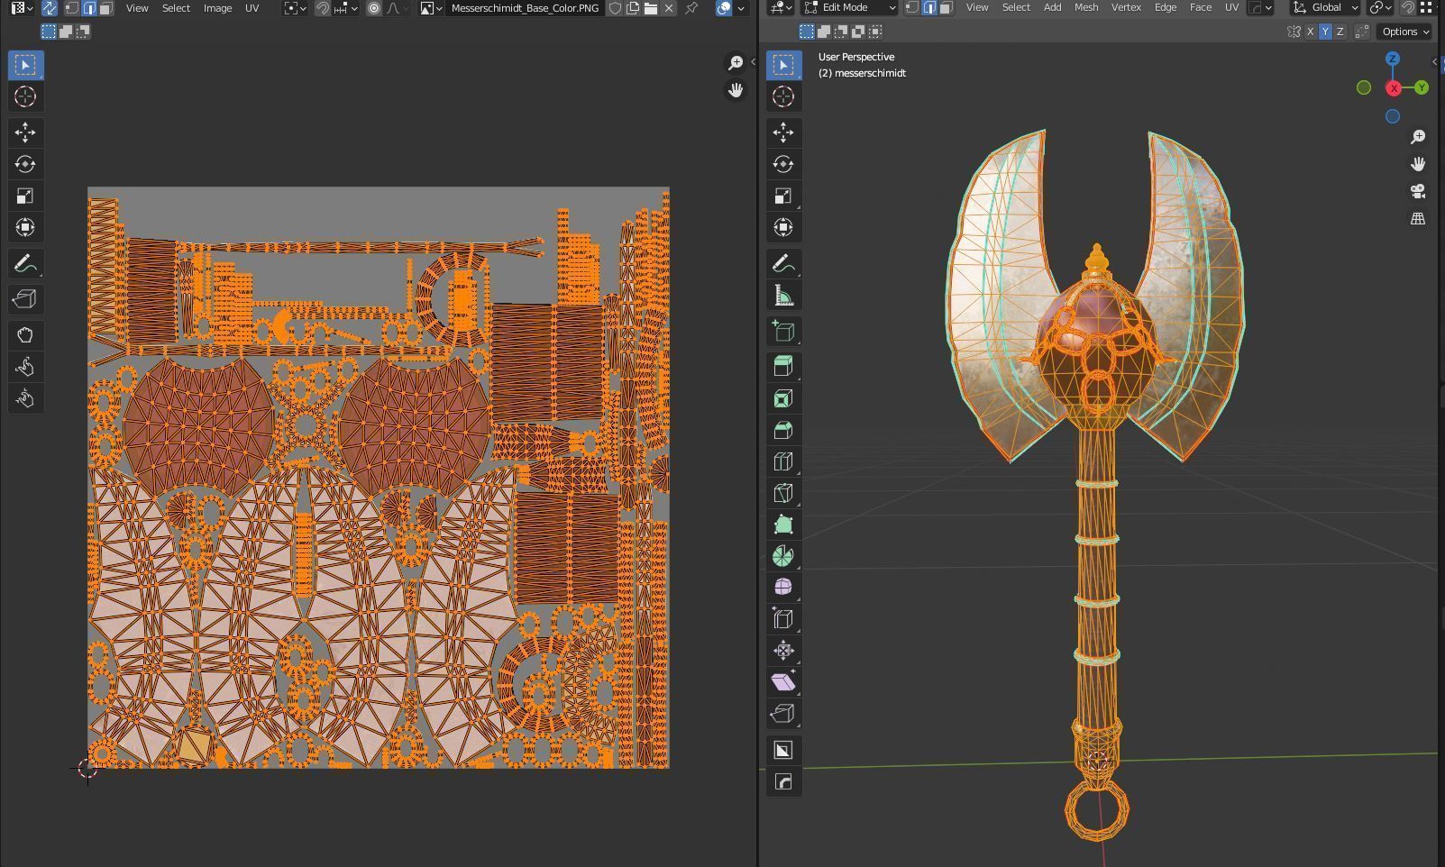Toggle snapping in UV editor header
This screenshot has width=1445, height=867.
coord(322,8)
